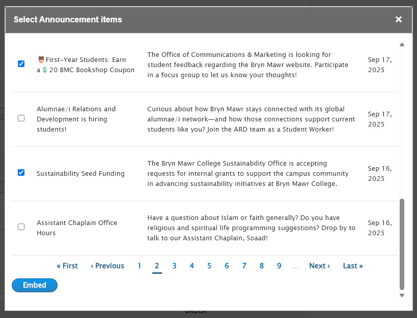
Task: Uncheck the Sustainability Seed Funding item
Action: (x=21, y=173)
